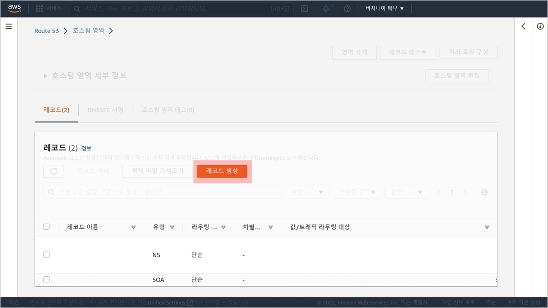
Task: Click the 레코드 생성 button
Action: [x=222, y=171]
